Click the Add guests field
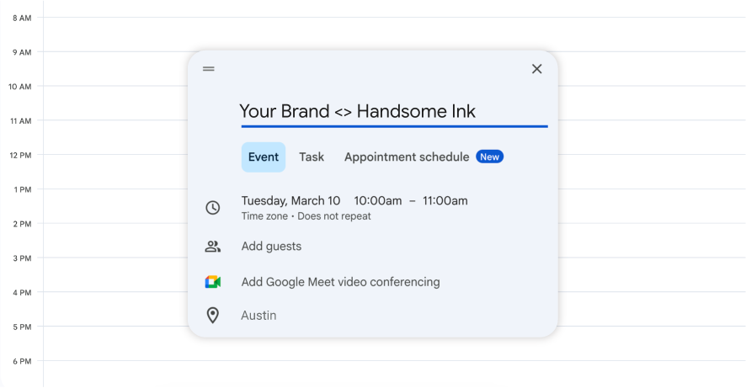The image size is (746, 388). 271,247
